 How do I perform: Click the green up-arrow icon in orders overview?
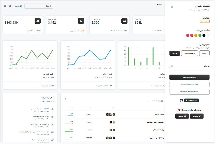click(53, 102)
